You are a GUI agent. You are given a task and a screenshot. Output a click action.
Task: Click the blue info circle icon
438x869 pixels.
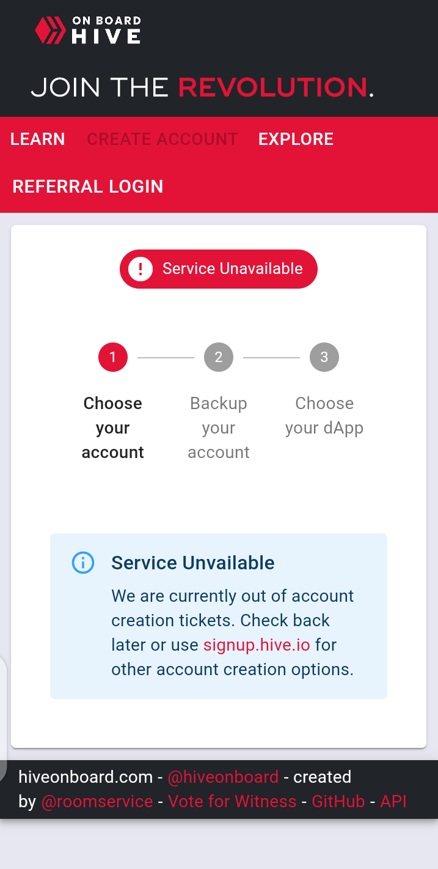point(83,562)
